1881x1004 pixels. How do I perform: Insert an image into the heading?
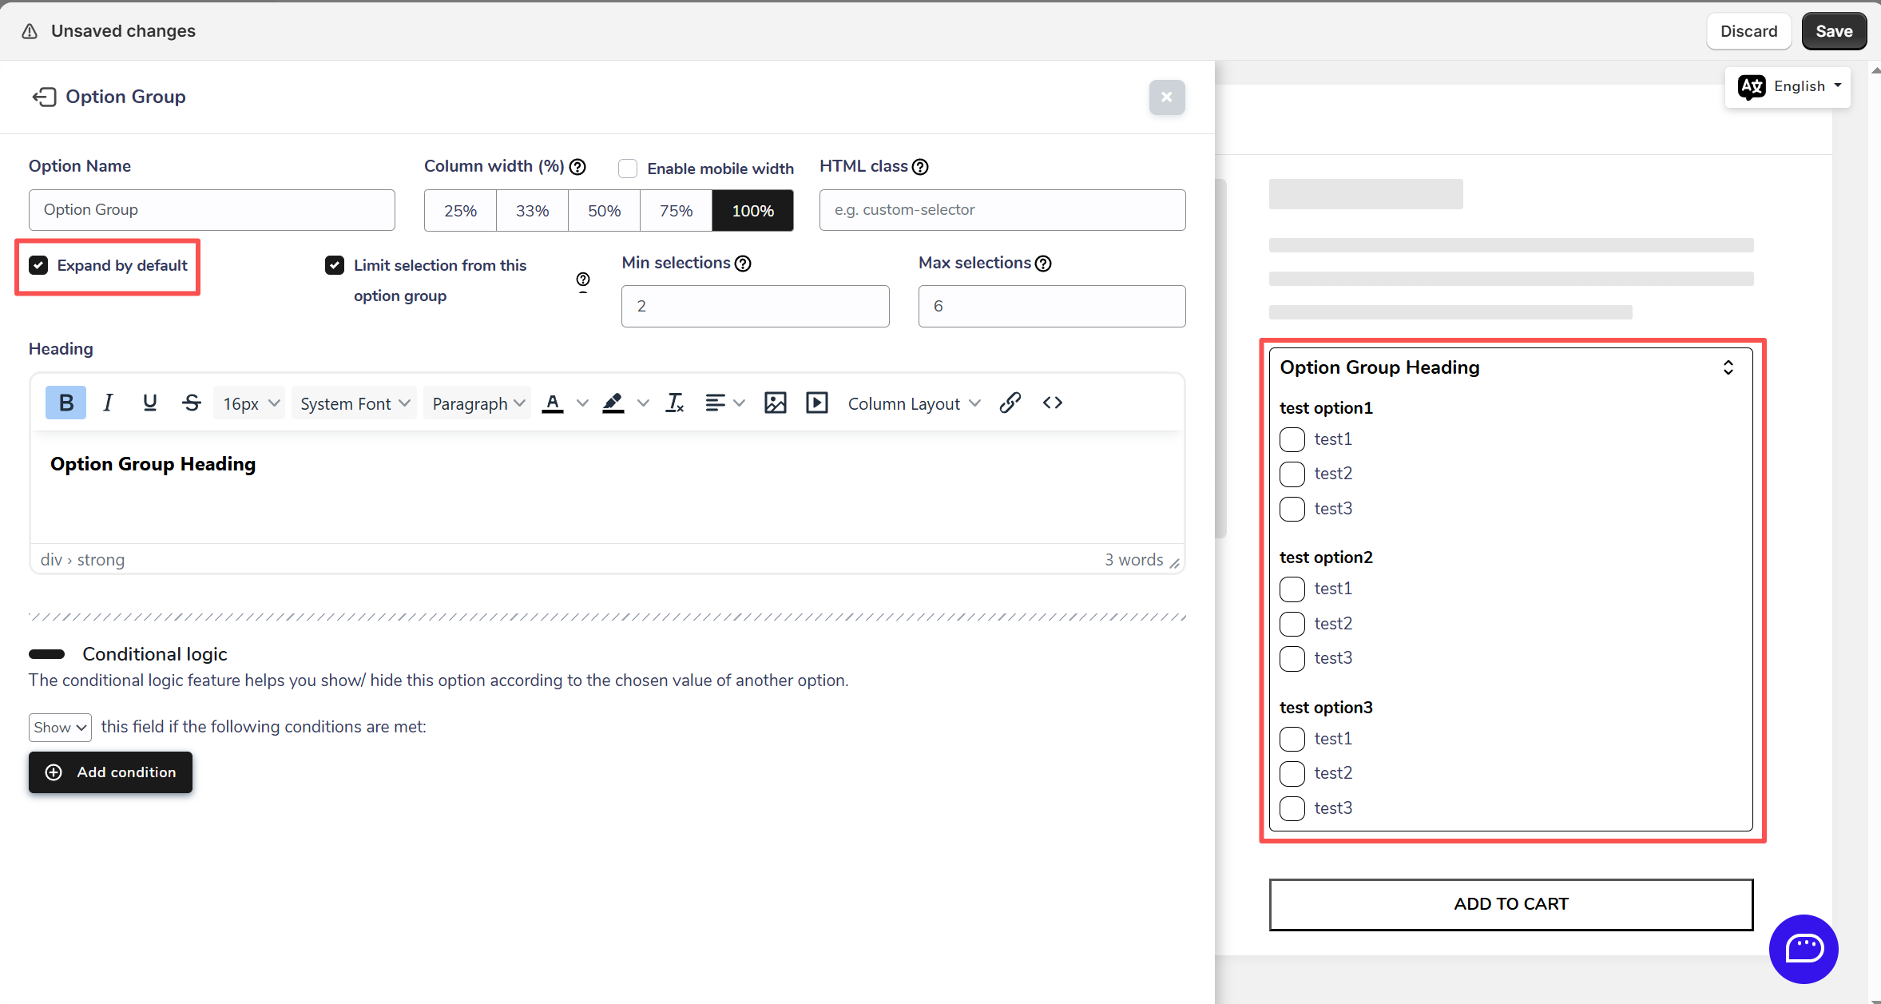[775, 403]
